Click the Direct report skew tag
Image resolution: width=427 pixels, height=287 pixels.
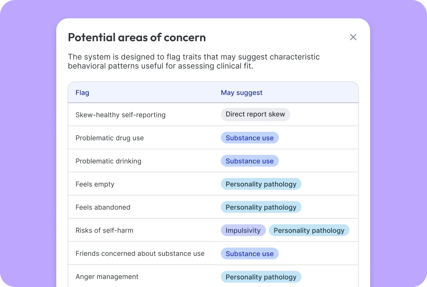tap(255, 114)
